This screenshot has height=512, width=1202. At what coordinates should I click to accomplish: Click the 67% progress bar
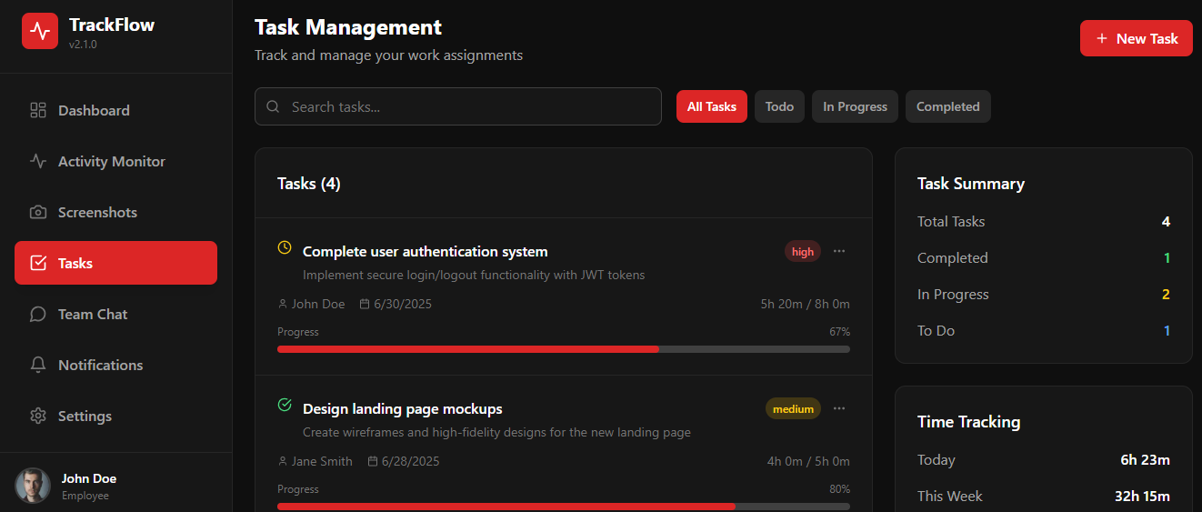coord(564,349)
